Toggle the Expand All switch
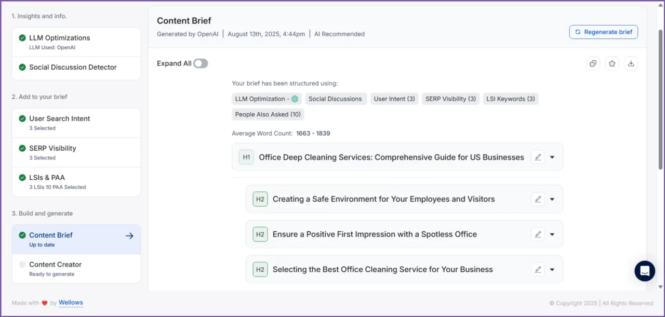The height and width of the screenshot is (317, 665). [201, 63]
